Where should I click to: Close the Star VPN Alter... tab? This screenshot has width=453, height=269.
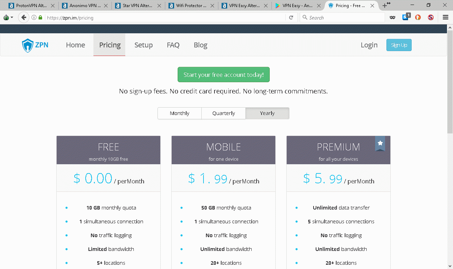tap(159, 6)
